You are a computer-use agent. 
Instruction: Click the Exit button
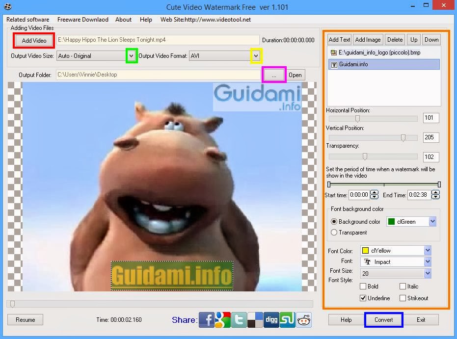[421, 320]
